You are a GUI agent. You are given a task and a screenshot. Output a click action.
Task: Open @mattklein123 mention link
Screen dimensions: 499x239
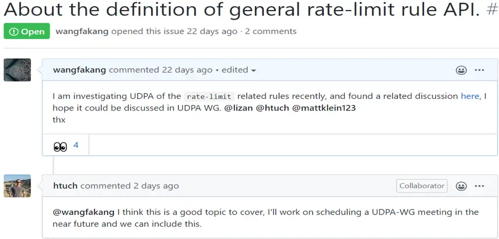point(324,108)
